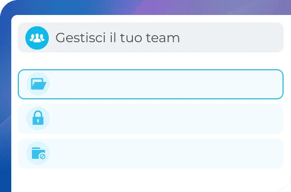This screenshot has height=192, width=291.
Task: Click the "Gestisci il tuo team" text
Action: coord(117,38)
